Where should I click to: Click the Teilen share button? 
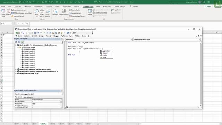[x=208, y=6]
